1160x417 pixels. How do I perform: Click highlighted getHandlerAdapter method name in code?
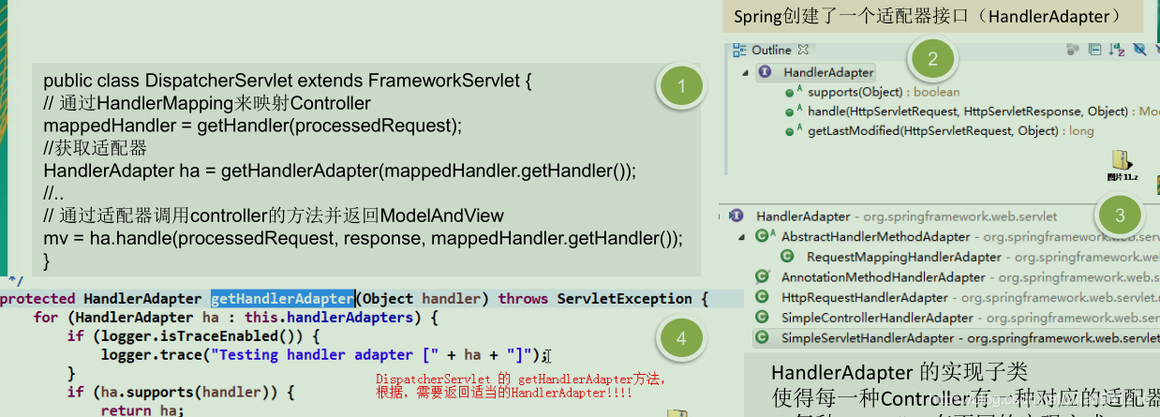click(x=282, y=299)
